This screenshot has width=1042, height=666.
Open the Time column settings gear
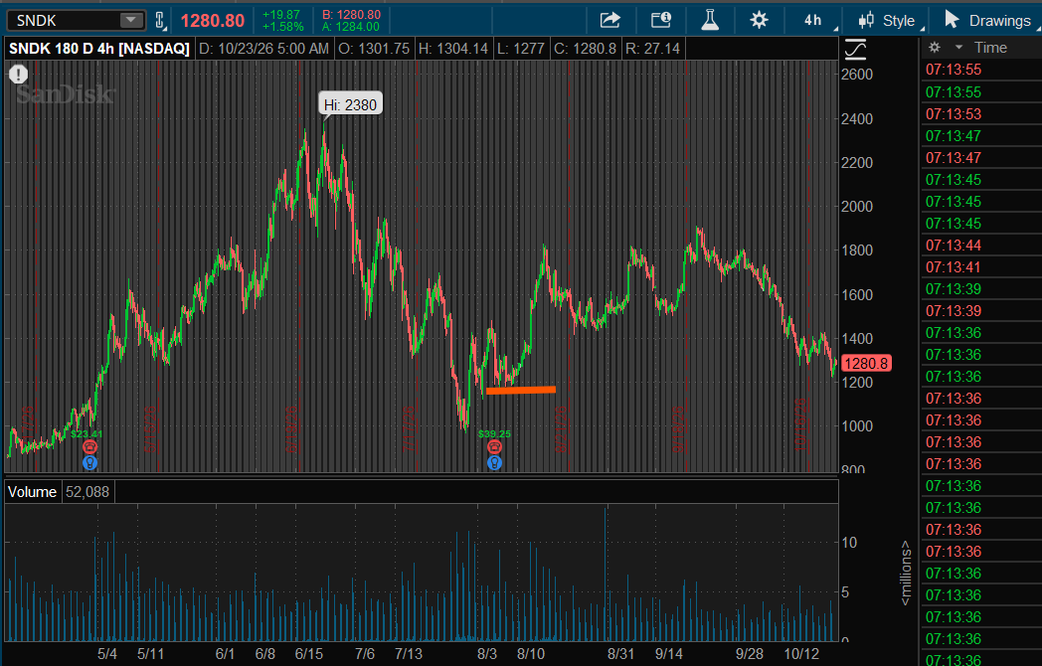click(x=935, y=48)
